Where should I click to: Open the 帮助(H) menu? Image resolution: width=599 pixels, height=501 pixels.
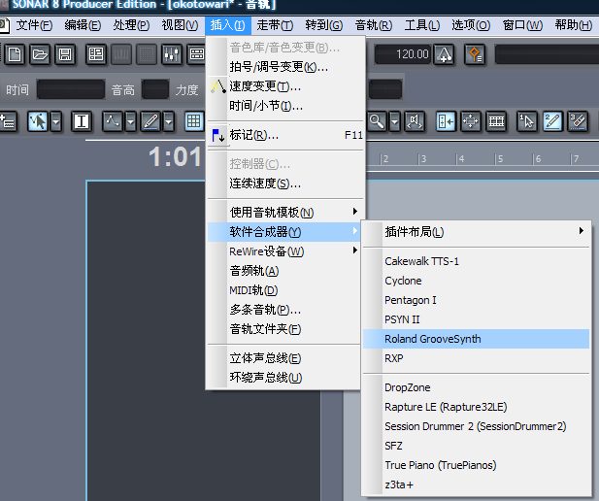[x=574, y=25]
